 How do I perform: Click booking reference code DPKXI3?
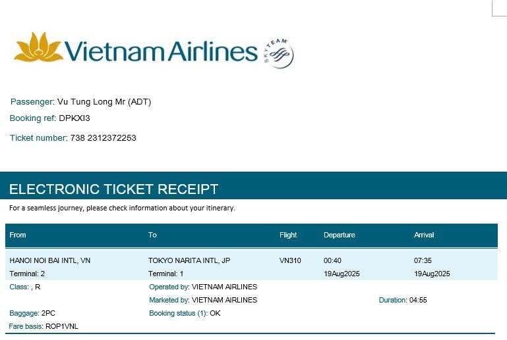74,118
